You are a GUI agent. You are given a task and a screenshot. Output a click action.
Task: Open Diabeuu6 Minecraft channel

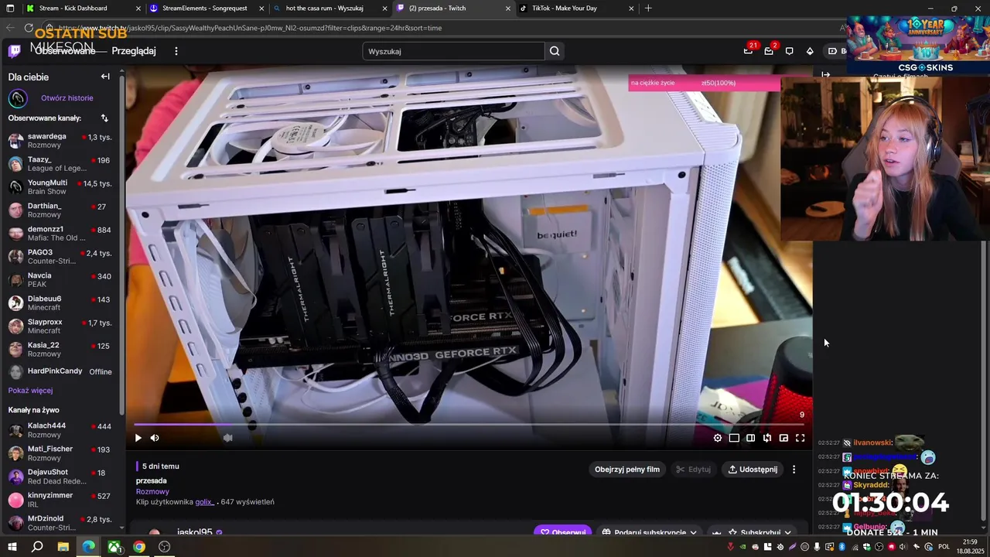[62, 303]
